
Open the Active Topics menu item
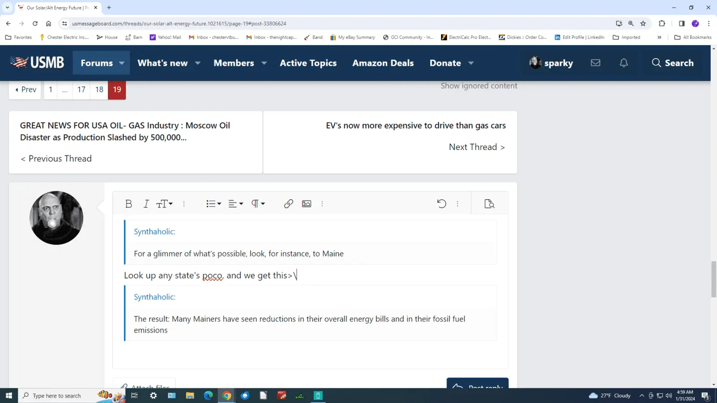[x=308, y=63]
